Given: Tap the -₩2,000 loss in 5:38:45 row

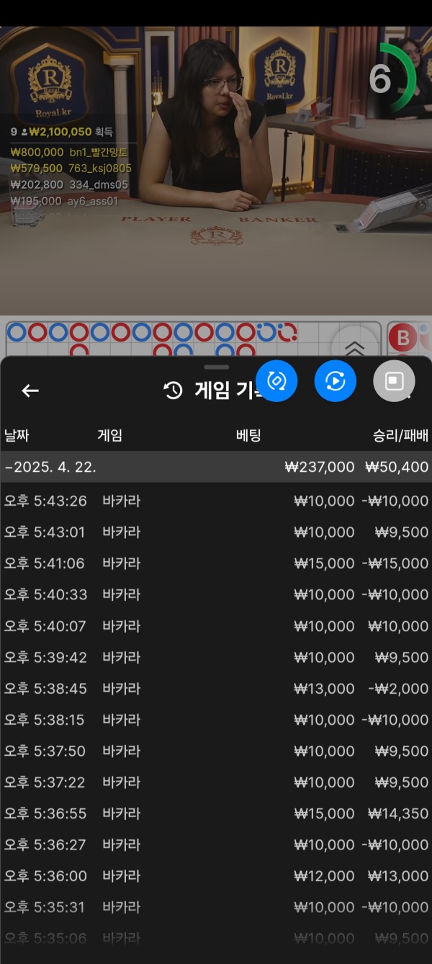Looking at the screenshot, I should click(398, 689).
